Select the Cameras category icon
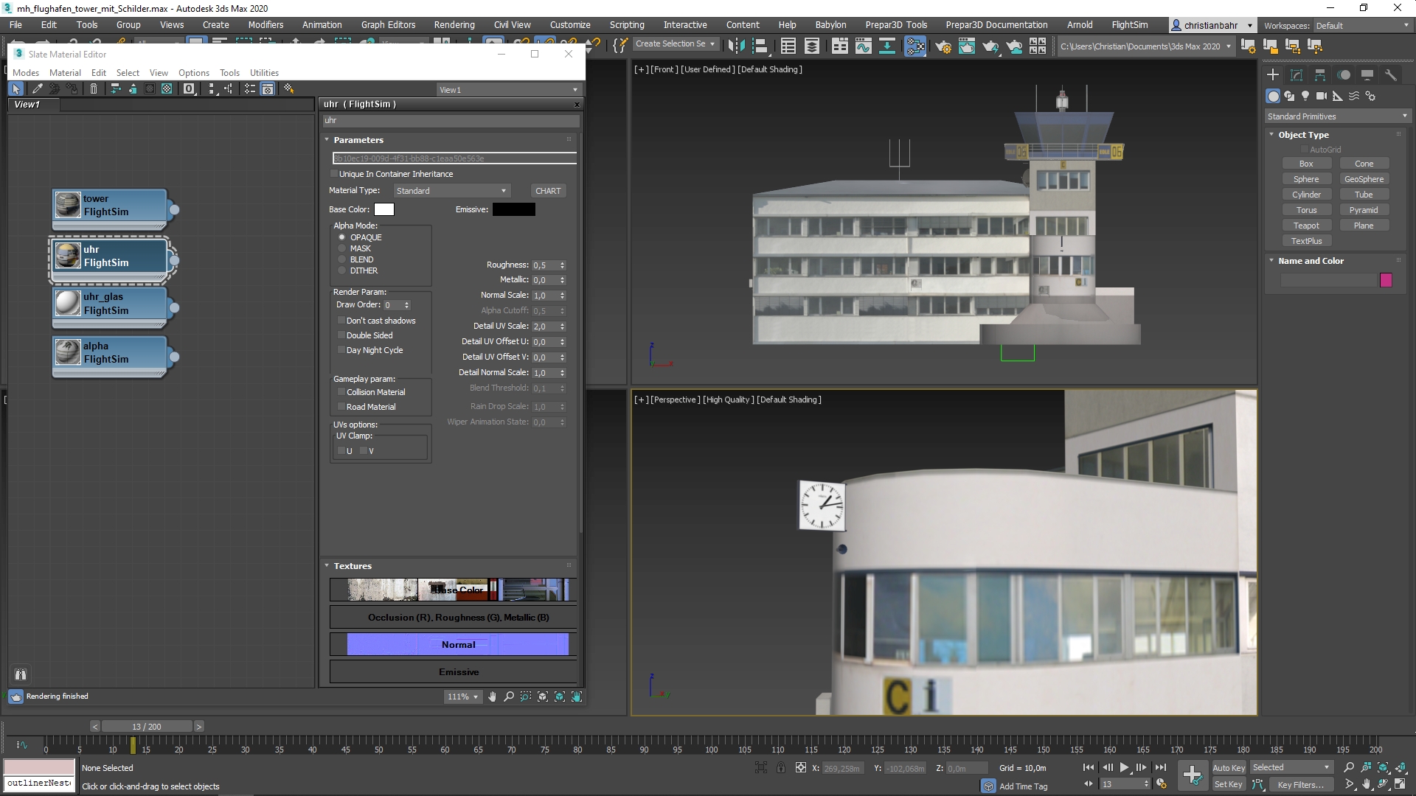Screen dimensions: 1416x796 [x=1322, y=96]
